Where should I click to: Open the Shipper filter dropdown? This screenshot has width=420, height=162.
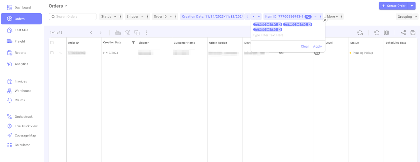coord(135,16)
